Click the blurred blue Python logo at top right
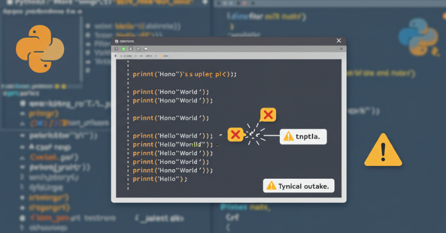The width and height of the screenshot is (446, 233). [419, 37]
